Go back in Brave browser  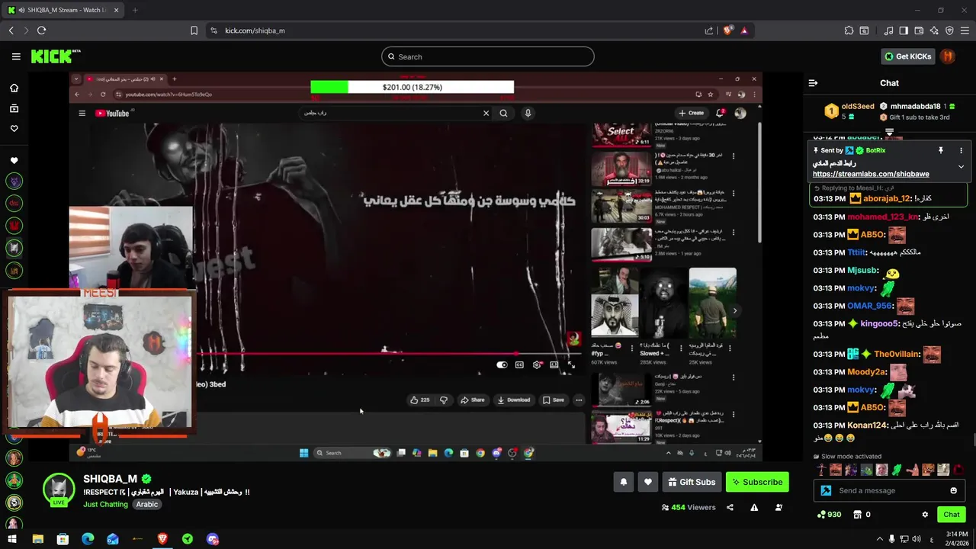click(x=11, y=30)
